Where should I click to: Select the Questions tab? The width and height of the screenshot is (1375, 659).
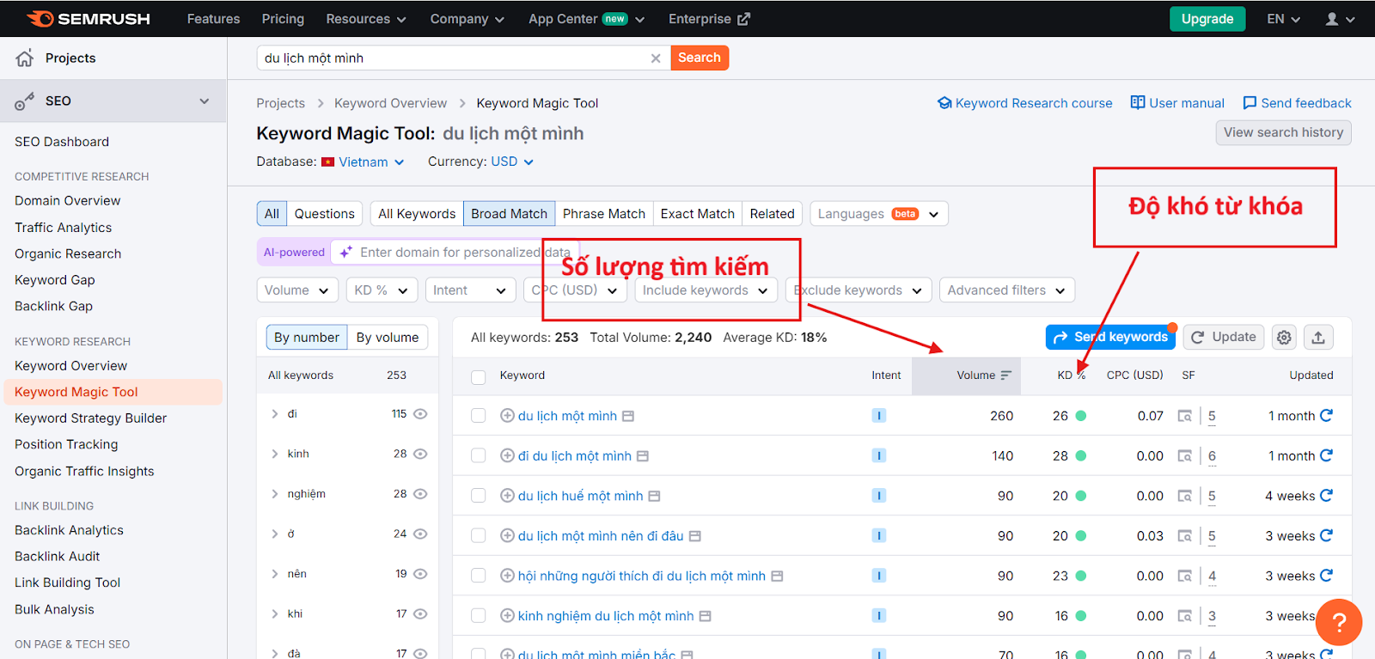click(324, 214)
